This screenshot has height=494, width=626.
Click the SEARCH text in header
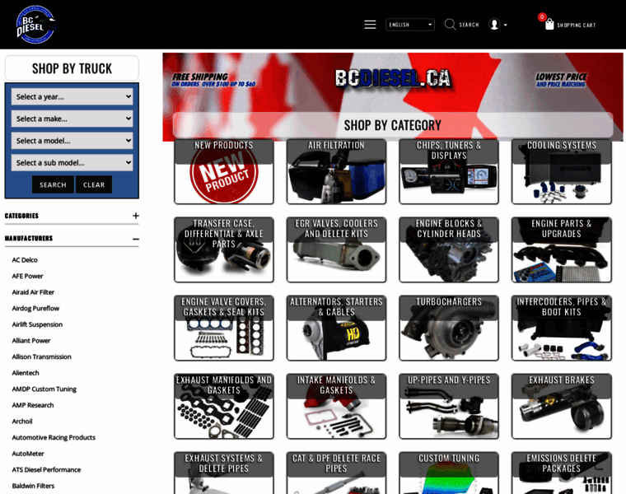point(469,25)
